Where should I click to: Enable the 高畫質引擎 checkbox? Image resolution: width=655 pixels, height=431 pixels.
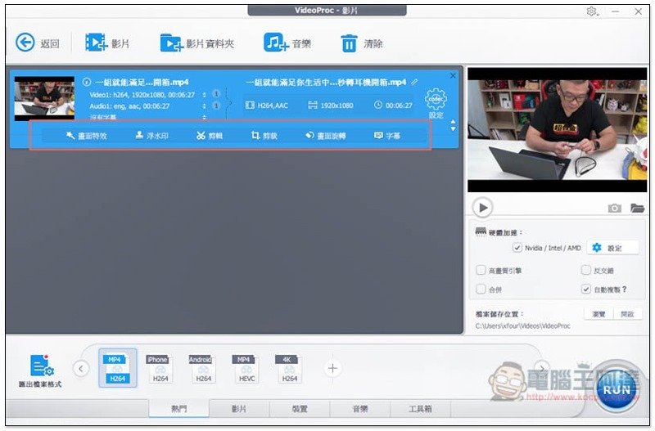(x=481, y=271)
